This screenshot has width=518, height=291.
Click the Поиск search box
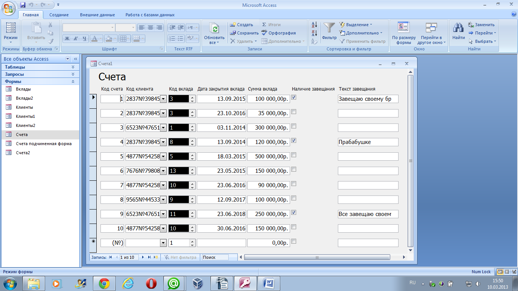click(215, 257)
